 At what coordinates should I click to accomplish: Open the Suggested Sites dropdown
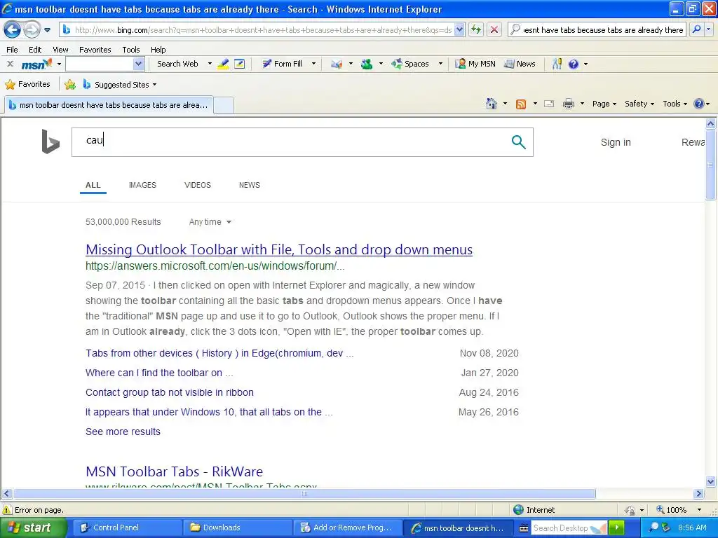120,85
